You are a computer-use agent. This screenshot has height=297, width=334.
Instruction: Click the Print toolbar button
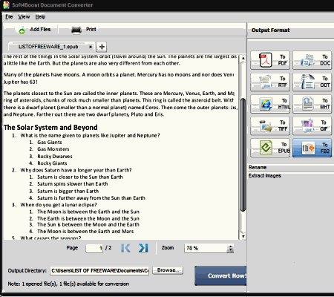tap(84, 30)
